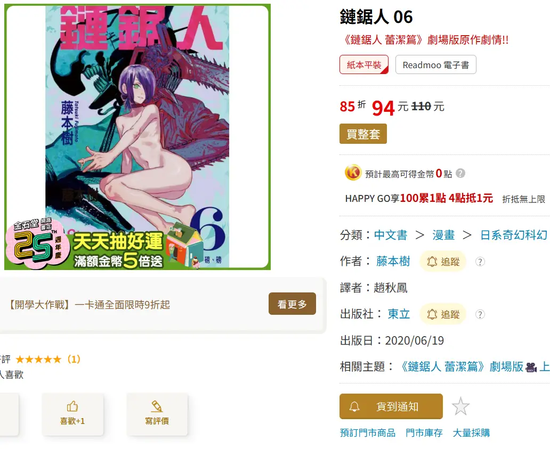Click the 鏈鋸人 06 book cover image
The image size is (550, 449).
click(x=137, y=137)
